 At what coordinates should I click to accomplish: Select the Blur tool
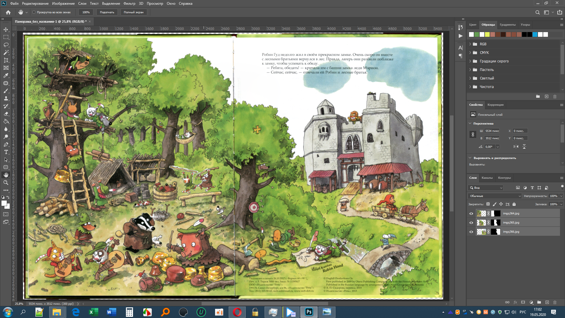click(x=6, y=129)
